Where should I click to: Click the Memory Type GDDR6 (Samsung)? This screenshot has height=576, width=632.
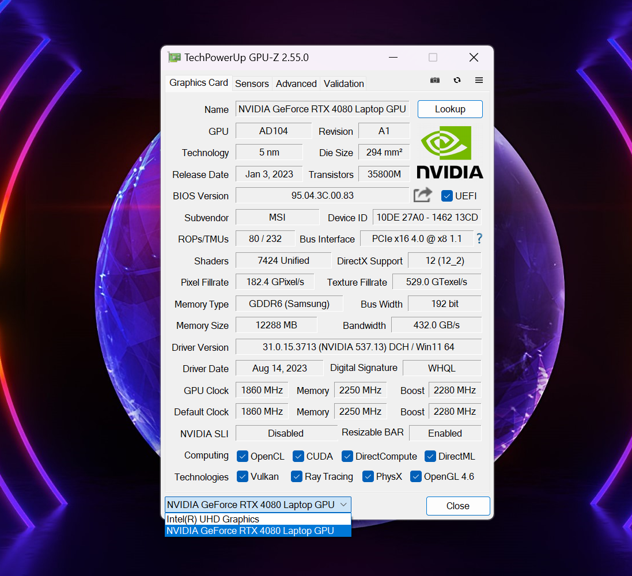pos(289,304)
